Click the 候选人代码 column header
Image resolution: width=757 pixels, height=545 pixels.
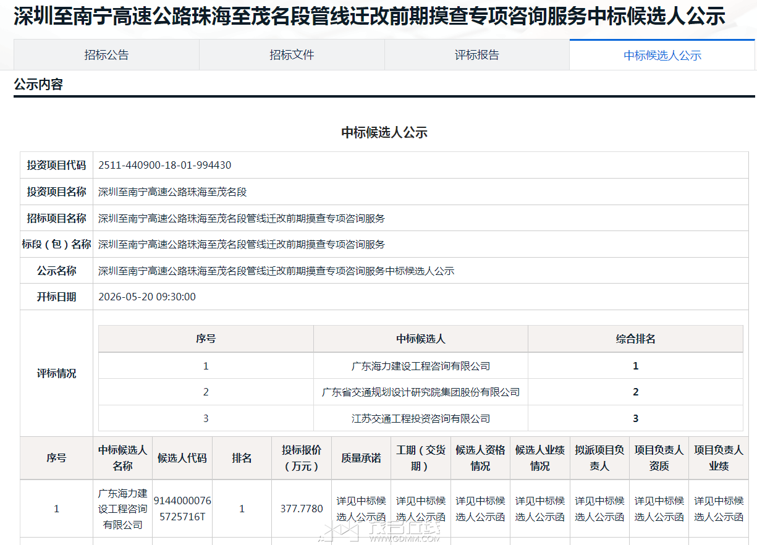pyautogui.click(x=182, y=458)
